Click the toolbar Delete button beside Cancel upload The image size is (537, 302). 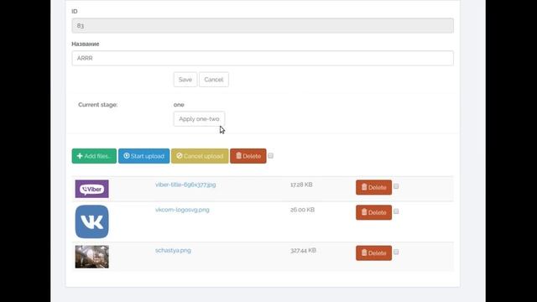click(248, 156)
